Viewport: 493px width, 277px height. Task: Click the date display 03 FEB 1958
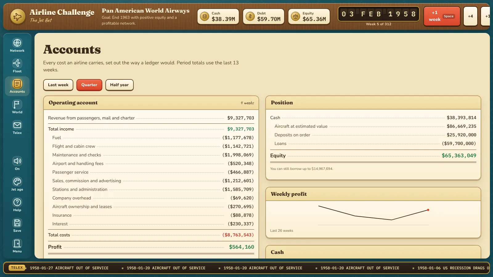coord(379,14)
